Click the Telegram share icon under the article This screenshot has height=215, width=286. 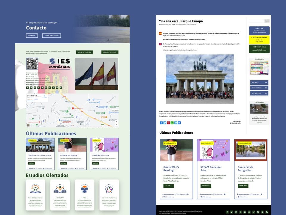pos(175,123)
